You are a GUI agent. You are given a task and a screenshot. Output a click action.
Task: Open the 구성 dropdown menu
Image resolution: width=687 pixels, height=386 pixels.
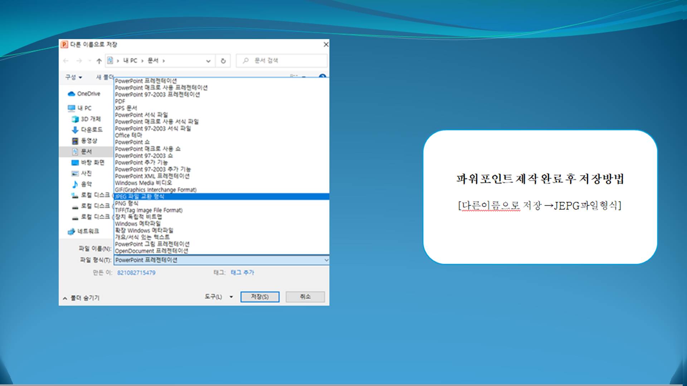(74, 77)
